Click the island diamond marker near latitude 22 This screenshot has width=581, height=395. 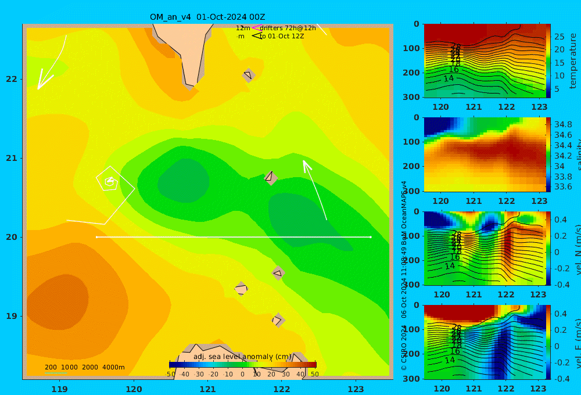[249, 75]
